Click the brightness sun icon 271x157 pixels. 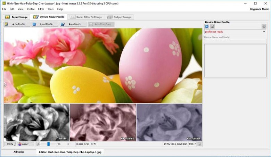[x=38, y=144]
